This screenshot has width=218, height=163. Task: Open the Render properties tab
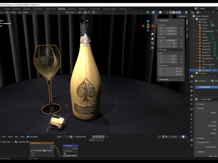[x=192, y=87]
